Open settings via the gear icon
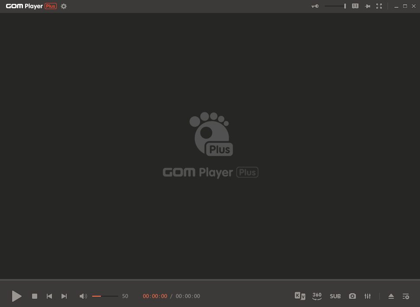 [x=64, y=6]
